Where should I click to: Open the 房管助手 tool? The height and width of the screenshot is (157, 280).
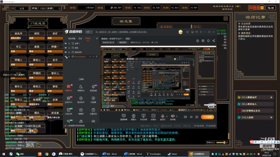pyautogui.click(x=81, y=88)
